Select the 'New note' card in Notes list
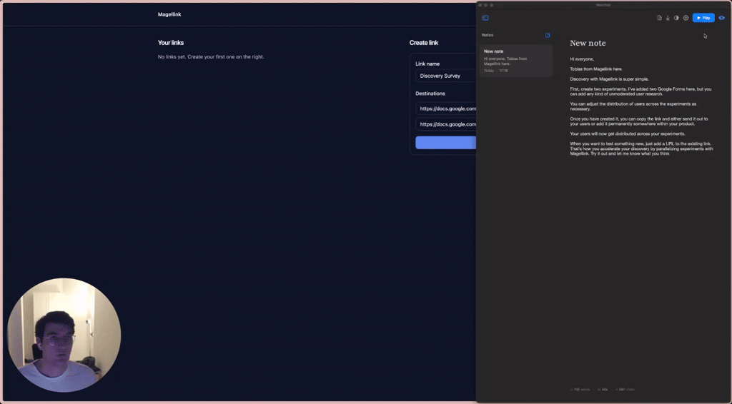732x404 pixels. tap(516, 61)
